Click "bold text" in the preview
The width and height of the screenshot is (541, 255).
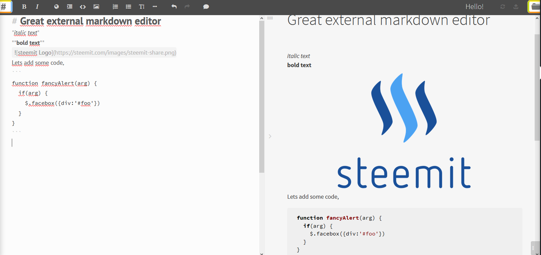pyautogui.click(x=299, y=65)
